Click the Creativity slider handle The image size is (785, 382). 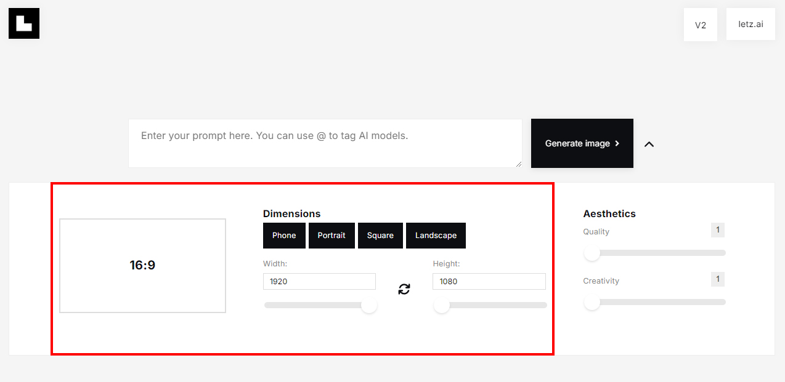pyautogui.click(x=592, y=302)
